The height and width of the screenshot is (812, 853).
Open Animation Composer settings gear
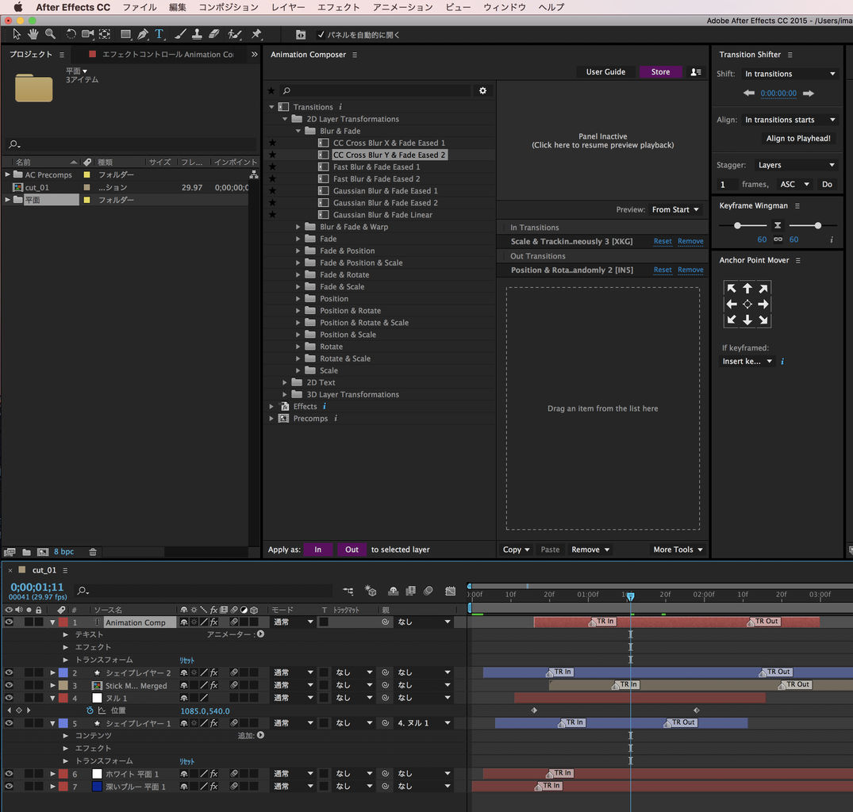[482, 90]
